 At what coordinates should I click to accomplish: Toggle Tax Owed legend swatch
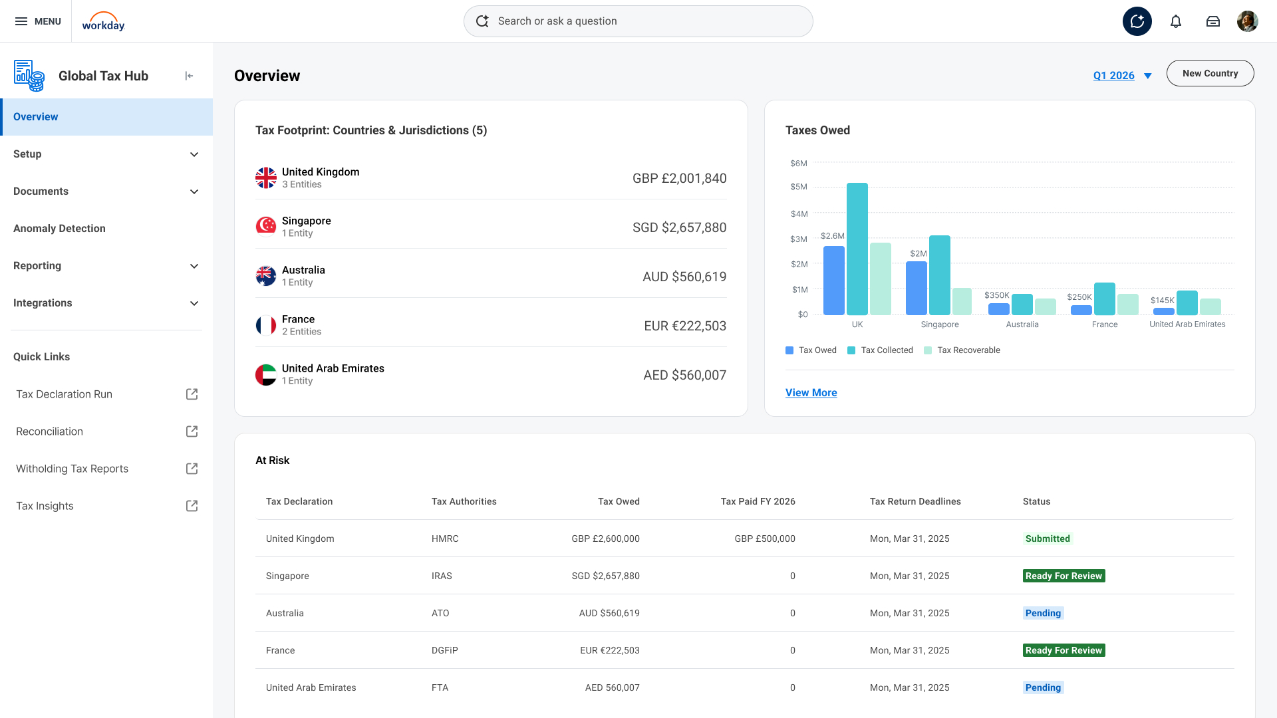[789, 350]
